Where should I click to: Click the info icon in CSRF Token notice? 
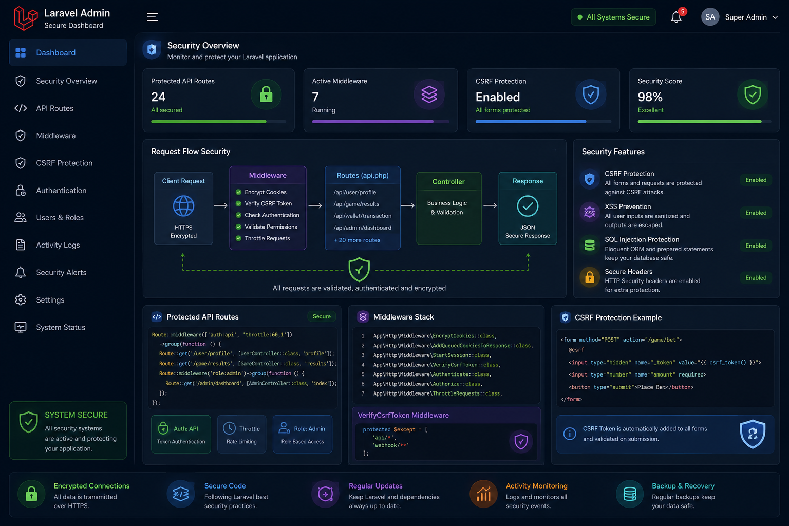[570, 434]
